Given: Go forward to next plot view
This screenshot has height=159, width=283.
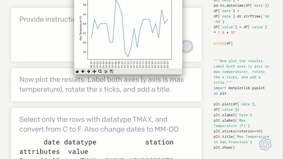Looking at the screenshot, I should click(x=88, y=72).
